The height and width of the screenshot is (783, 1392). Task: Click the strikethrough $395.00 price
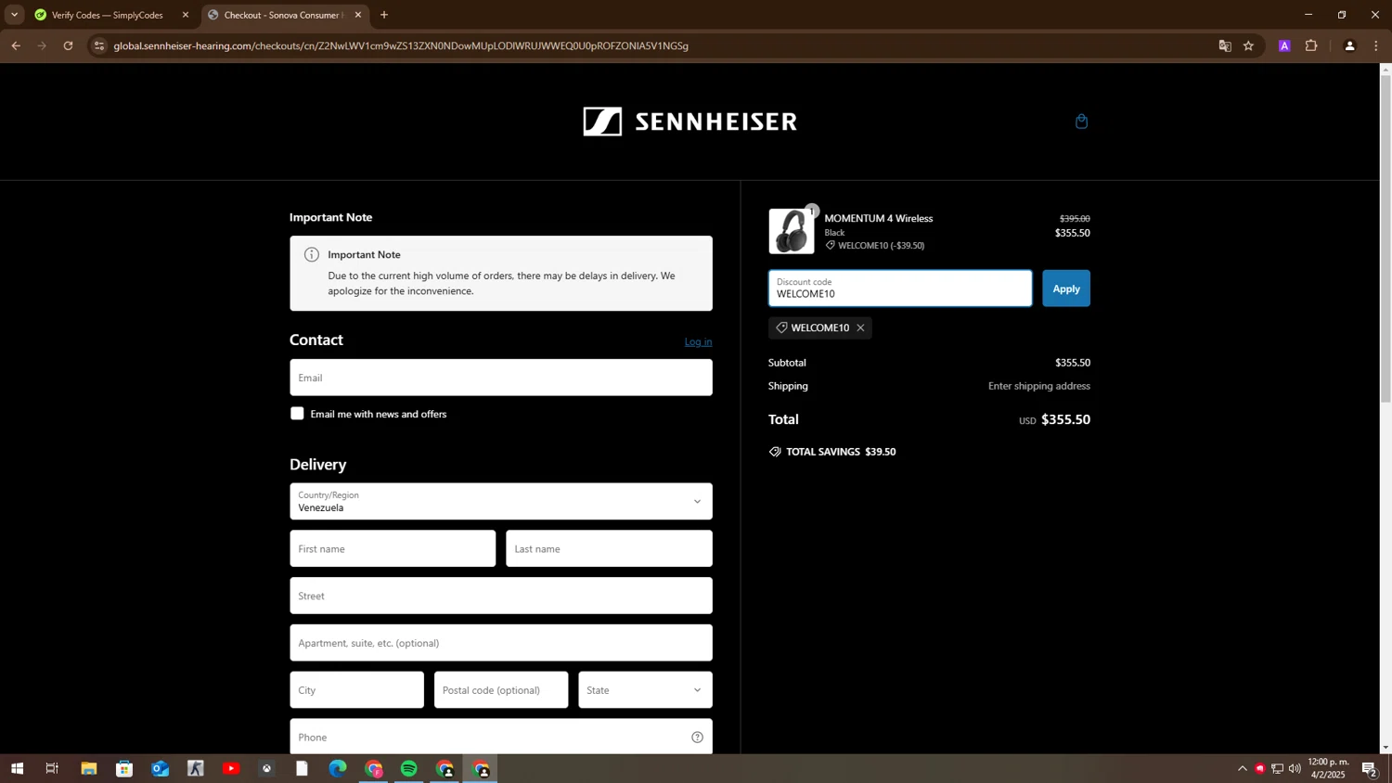[1075, 219]
